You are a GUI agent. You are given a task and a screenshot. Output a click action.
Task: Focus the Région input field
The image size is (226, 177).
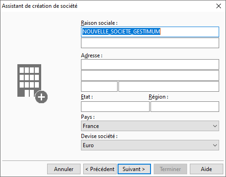click(185, 106)
